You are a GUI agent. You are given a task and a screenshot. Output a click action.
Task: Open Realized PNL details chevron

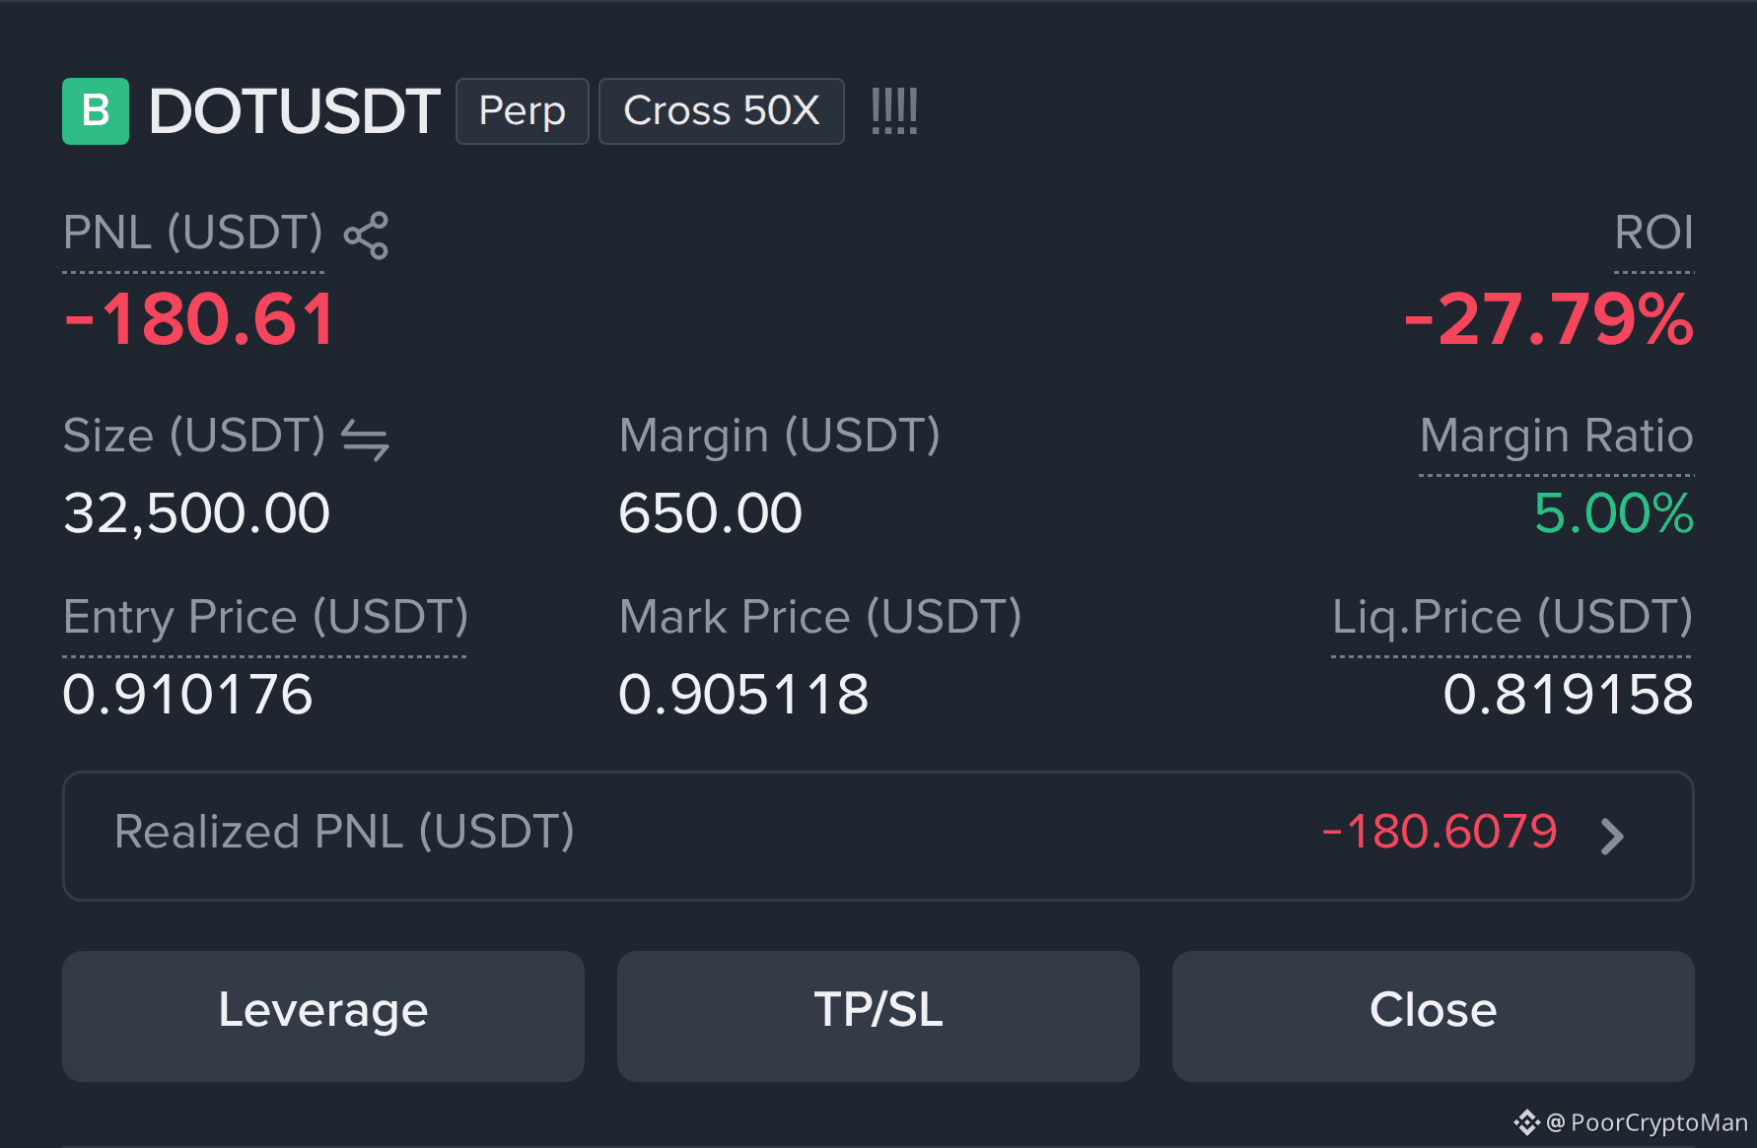1613,837
